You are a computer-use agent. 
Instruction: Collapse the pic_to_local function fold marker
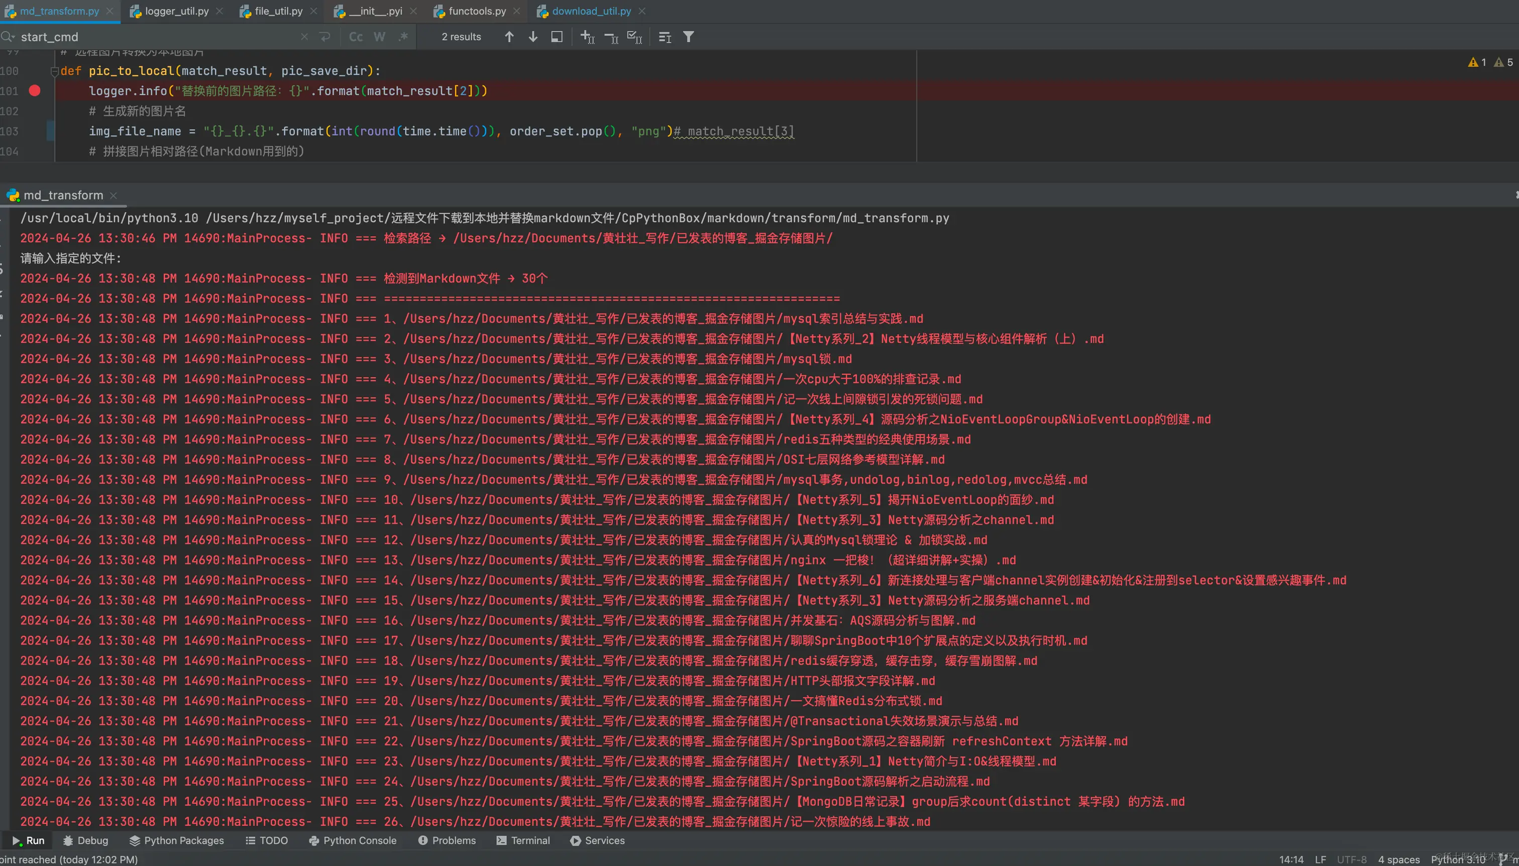54,71
